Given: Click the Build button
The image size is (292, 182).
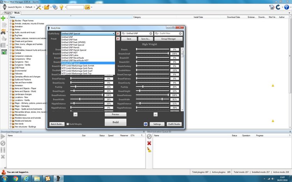Looking at the screenshot, I should tap(116, 122).
